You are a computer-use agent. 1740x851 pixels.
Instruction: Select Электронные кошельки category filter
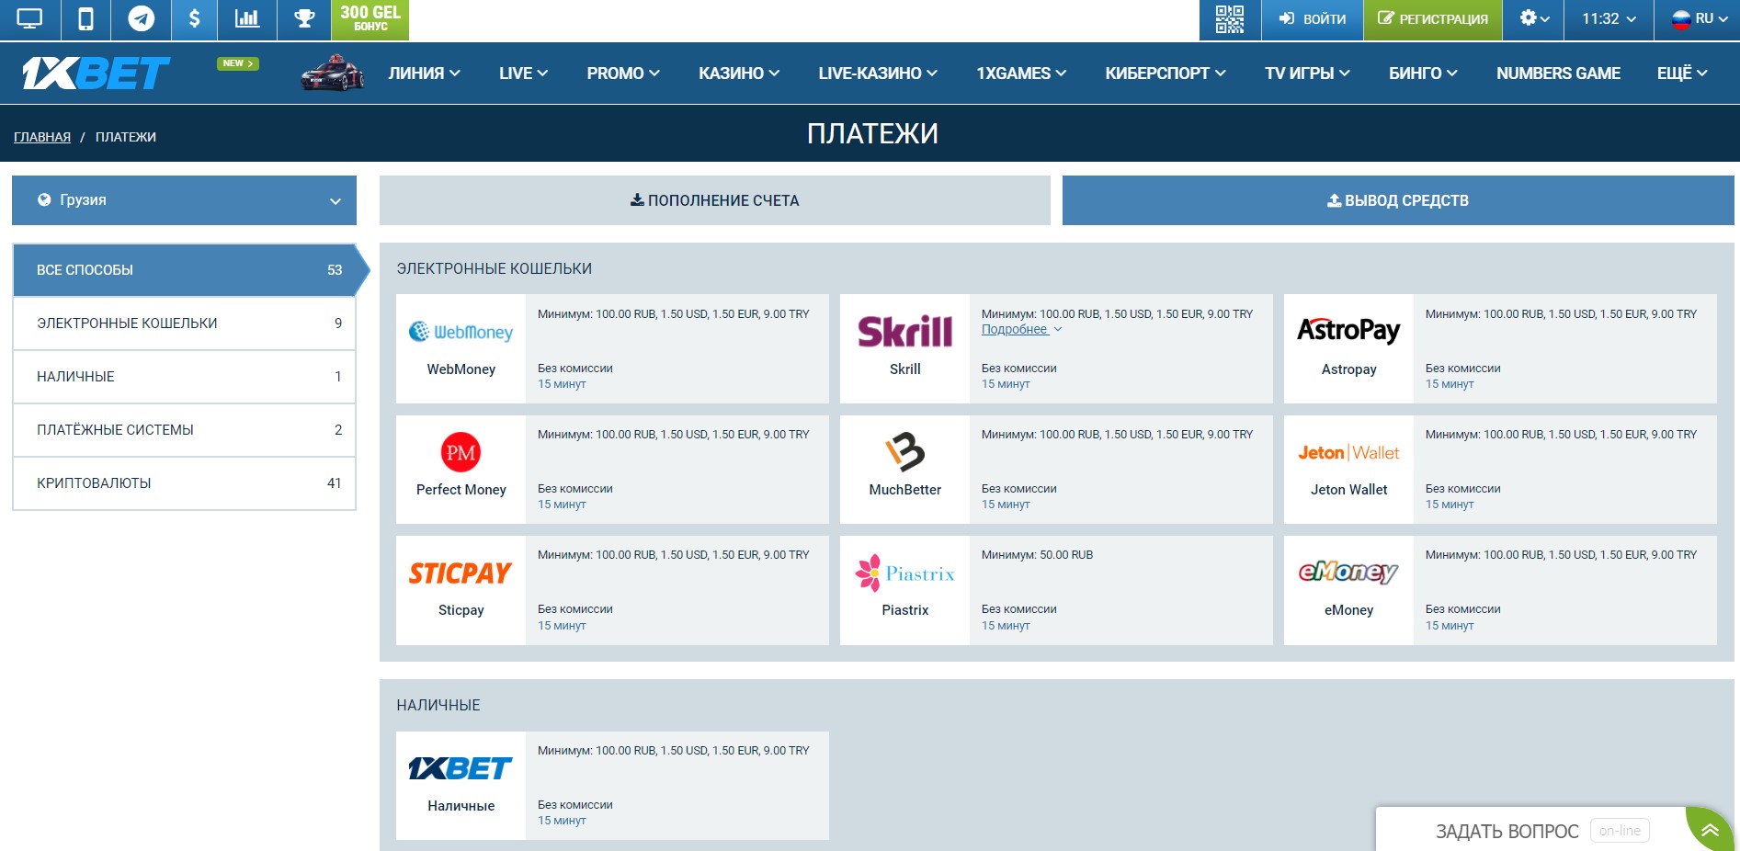pyautogui.click(x=184, y=323)
